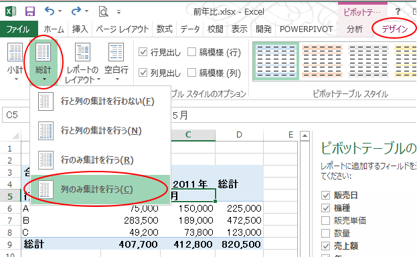Apply the blue pivot table style
The width and height of the screenshot is (417, 257).
tap(276, 61)
